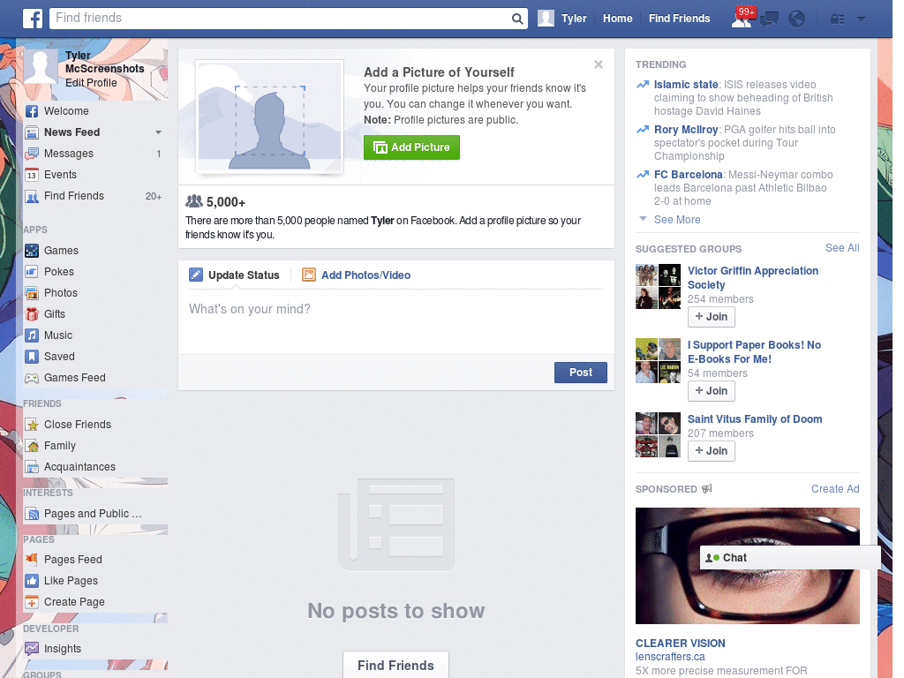Click the Clearer Vision ad image
This screenshot has height=678, width=904.
click(x=747, y=566)
